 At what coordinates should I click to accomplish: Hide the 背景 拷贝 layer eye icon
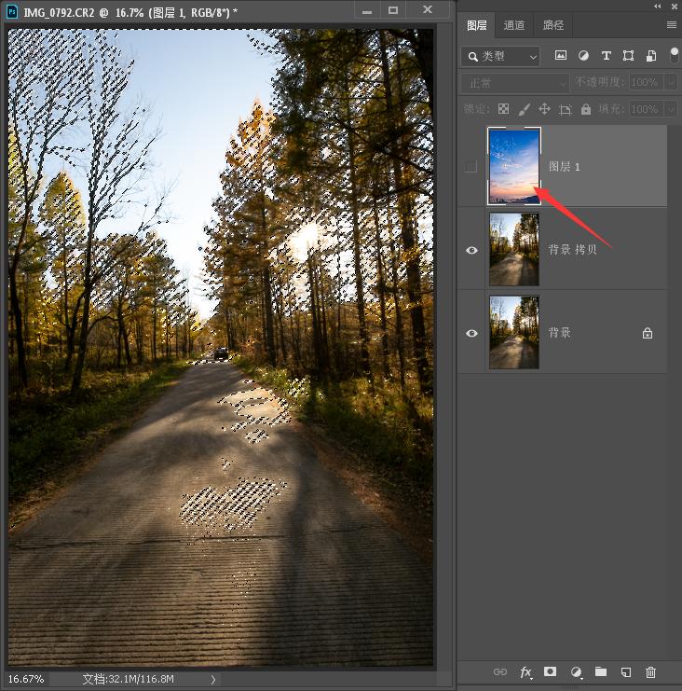(x=471, y=250)
